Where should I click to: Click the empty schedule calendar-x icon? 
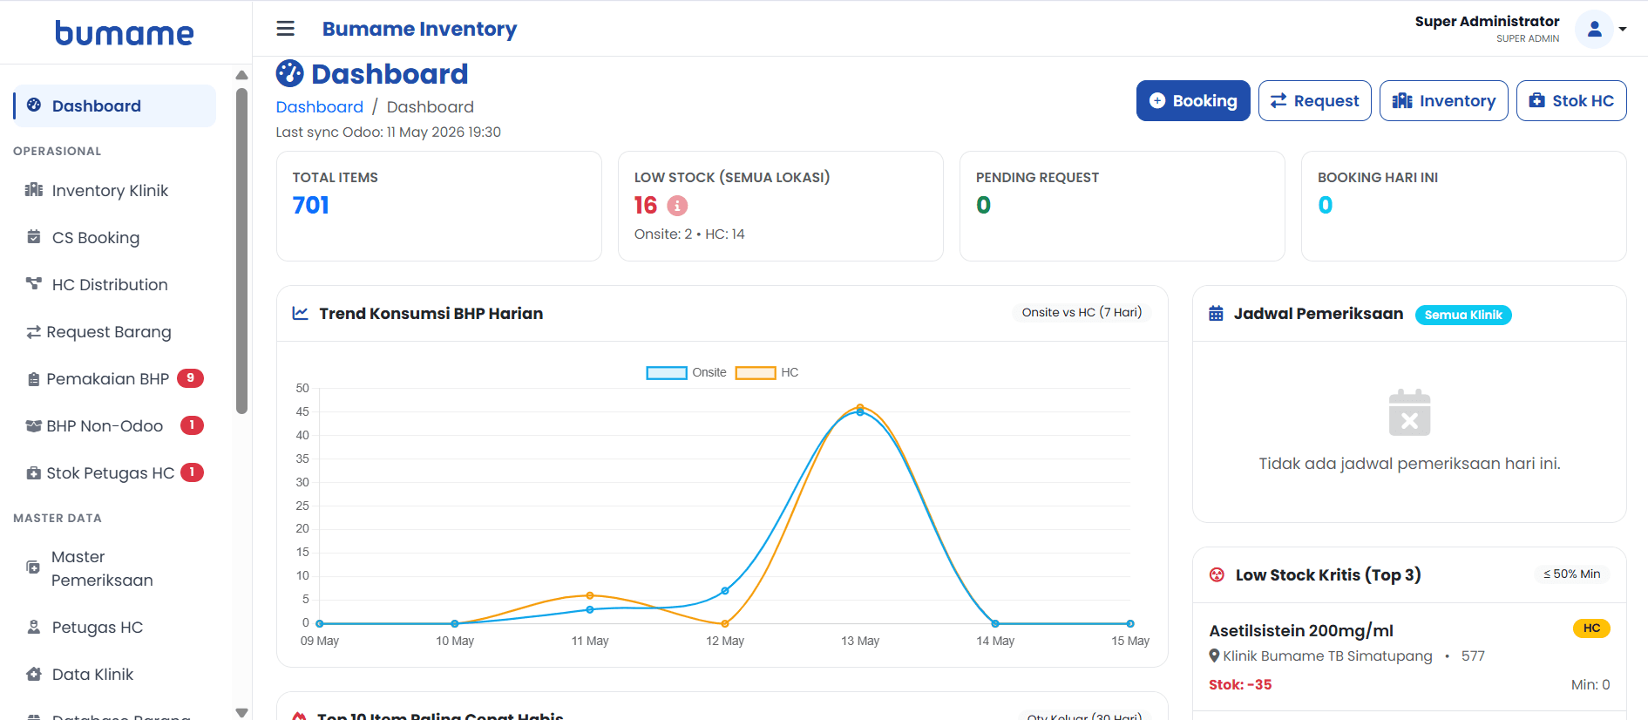pyautogui.click(x=1409, y=412)
